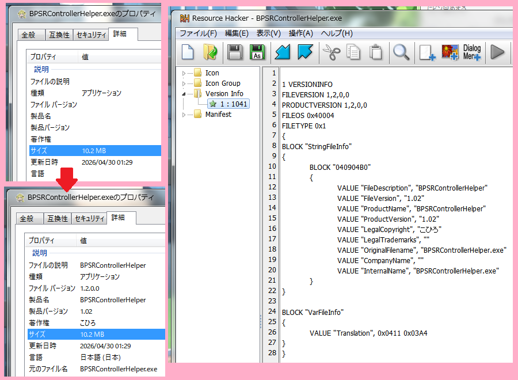Select 詳細 tab in lower properties window

(121, 218)
